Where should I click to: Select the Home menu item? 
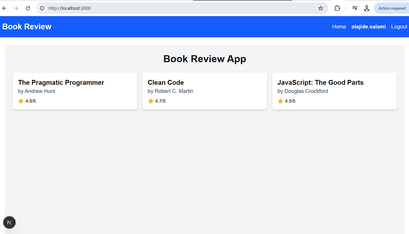click(x=339, y=26)
